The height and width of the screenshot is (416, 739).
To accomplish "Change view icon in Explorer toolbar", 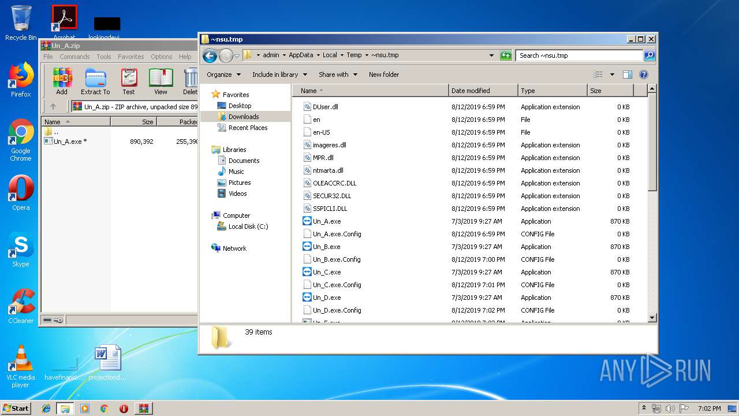I will [x=598, y=75].
